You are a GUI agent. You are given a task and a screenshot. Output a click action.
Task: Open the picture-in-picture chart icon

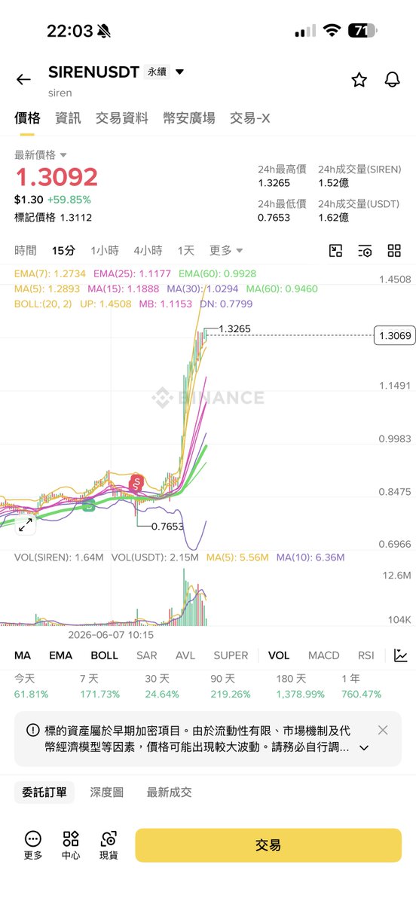pyautogui.click(x=336, y=251)
